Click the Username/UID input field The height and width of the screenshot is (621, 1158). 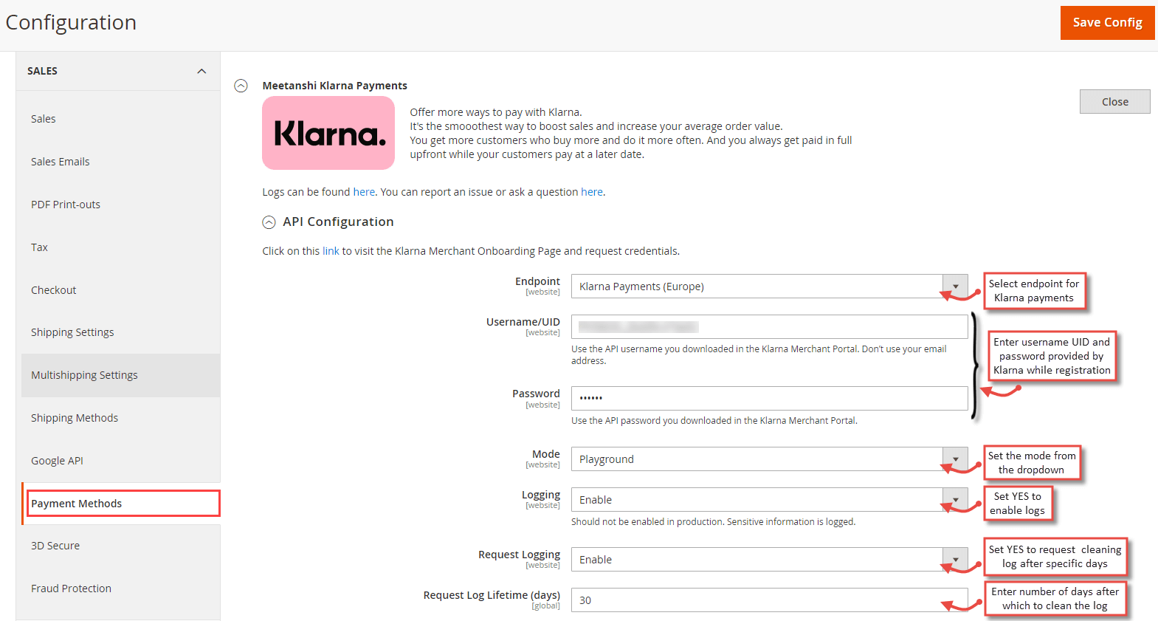(769, 326)
